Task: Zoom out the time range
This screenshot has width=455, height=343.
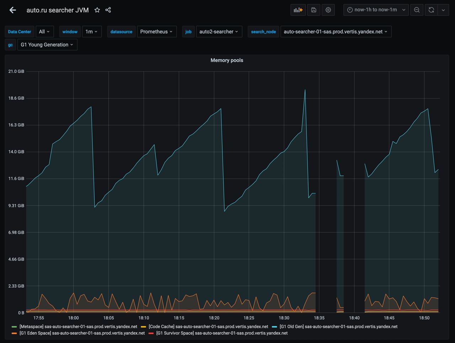Action: [417, 10]
